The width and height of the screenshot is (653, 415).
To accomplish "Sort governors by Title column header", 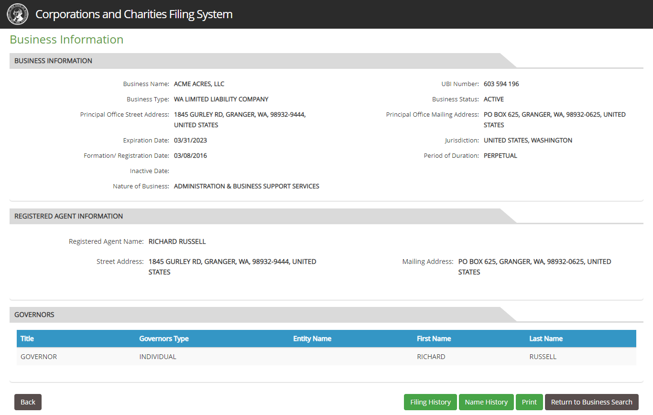I will click(x=27, y=339).
